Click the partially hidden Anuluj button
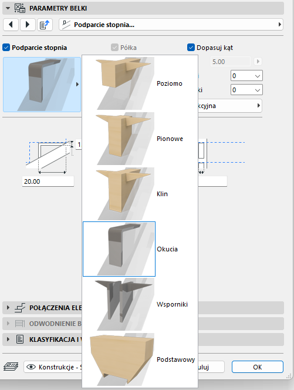Image resolution: width=294 pixels, height=390 pixels. point(211,367)
